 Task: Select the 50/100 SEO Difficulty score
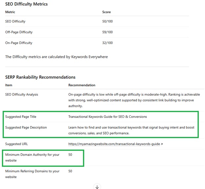(x=107, y=21)
